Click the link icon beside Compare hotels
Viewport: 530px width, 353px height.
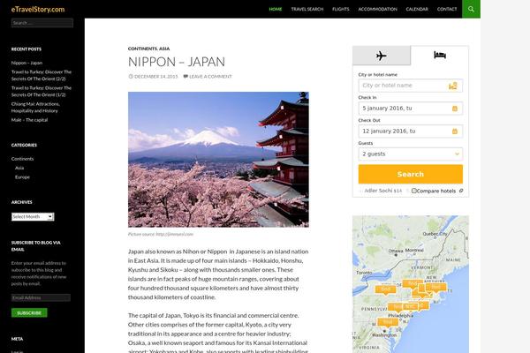pyautogui.click(x=461, y=191)
